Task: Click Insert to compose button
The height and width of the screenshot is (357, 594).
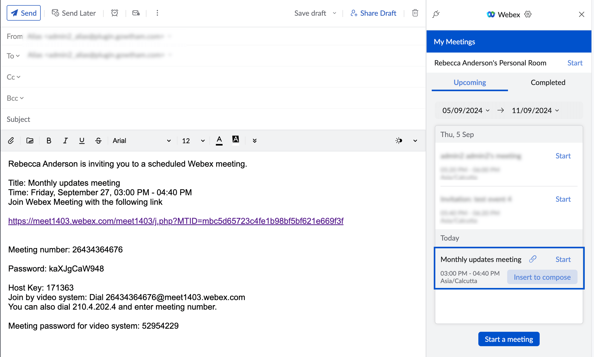Action: tap(542, 277)
